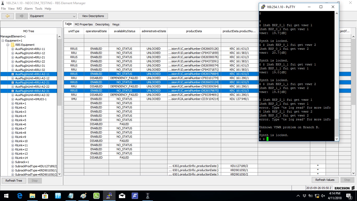The height and width of the screenshot is (201, 357).
Task: Expand the Subrack=1 tree node
Action: (13, 162)
